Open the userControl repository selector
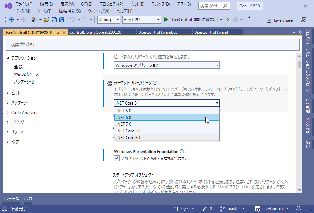314x213 pixels. coord(271,209)
